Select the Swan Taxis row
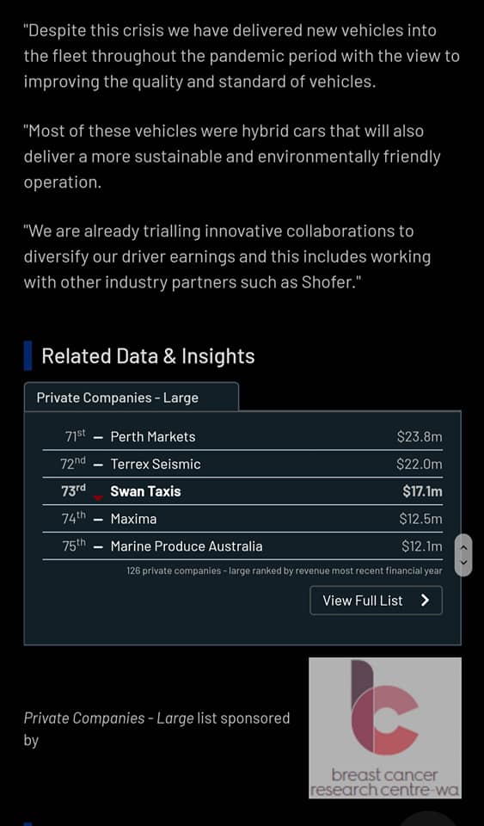This screenshot has width=484, height=826. click(242, 491)
